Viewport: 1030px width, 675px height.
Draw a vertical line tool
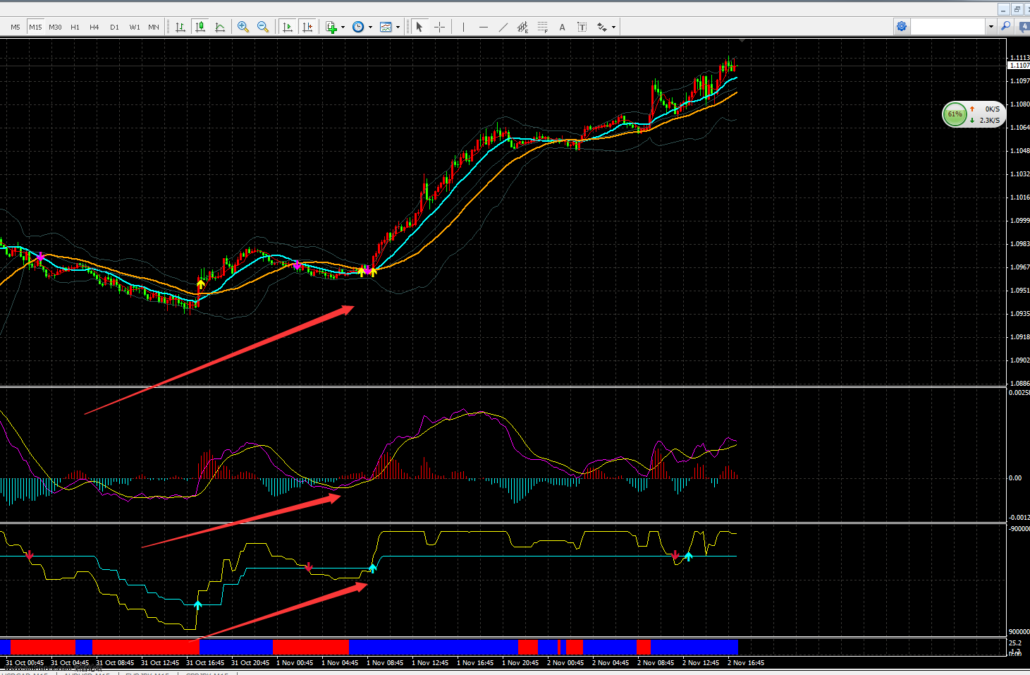pos(463,27)
